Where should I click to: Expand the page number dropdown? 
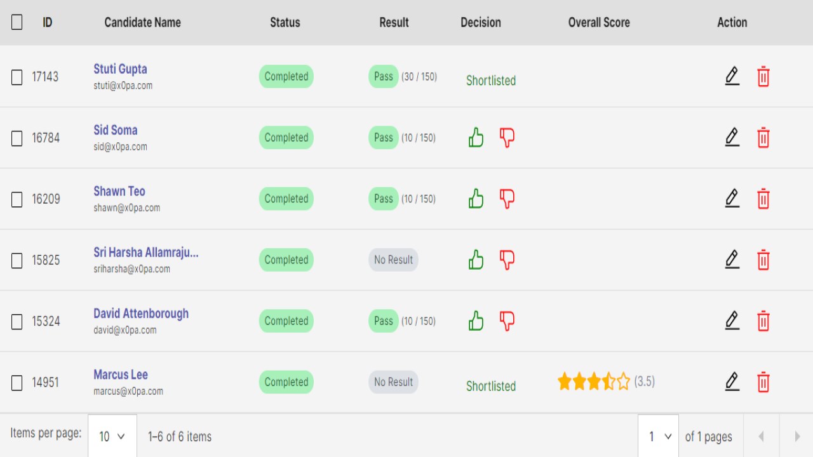coord(659,436)
